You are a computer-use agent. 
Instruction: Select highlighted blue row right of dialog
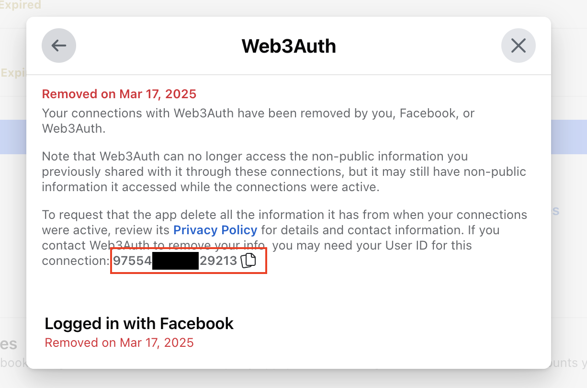569,137
